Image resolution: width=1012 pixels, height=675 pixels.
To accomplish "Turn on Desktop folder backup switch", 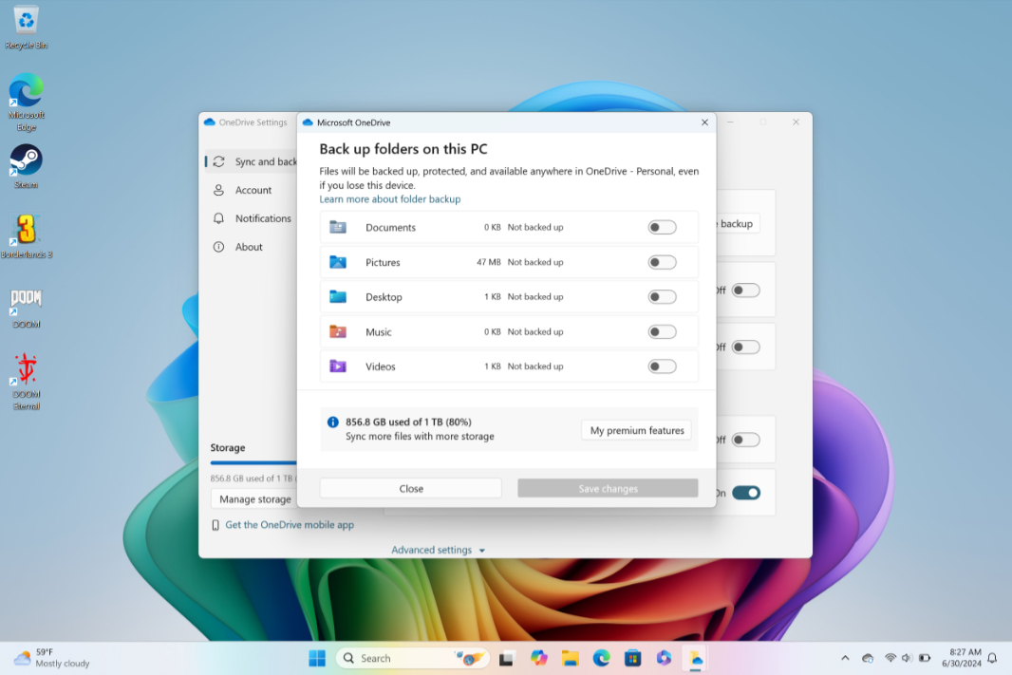I will [x=662, y=297].
